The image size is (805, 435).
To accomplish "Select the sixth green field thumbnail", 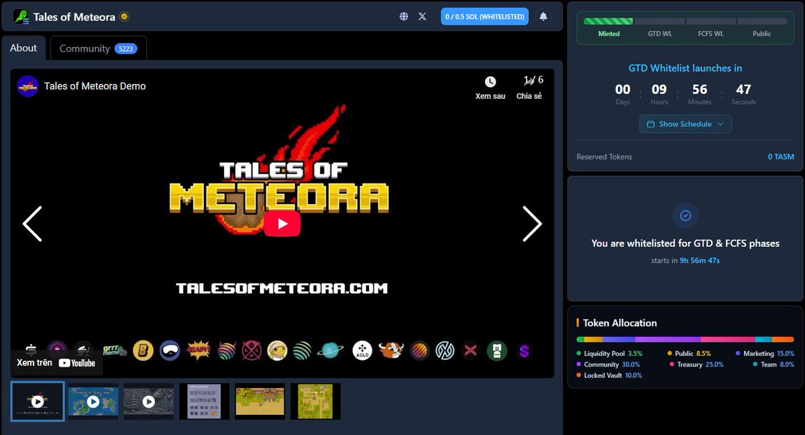I will (315, 401).
